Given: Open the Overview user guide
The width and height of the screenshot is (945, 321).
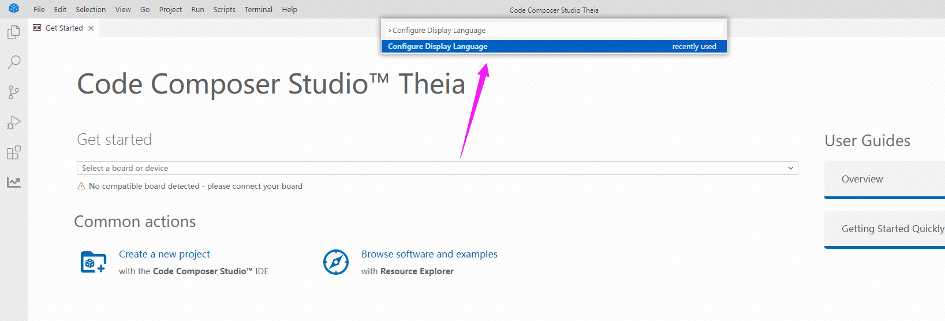Looking at the screenshot, I should point(884,180).
